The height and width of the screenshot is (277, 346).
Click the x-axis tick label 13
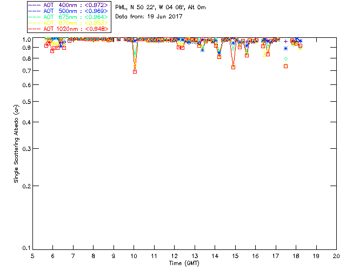tap(195, 256)
